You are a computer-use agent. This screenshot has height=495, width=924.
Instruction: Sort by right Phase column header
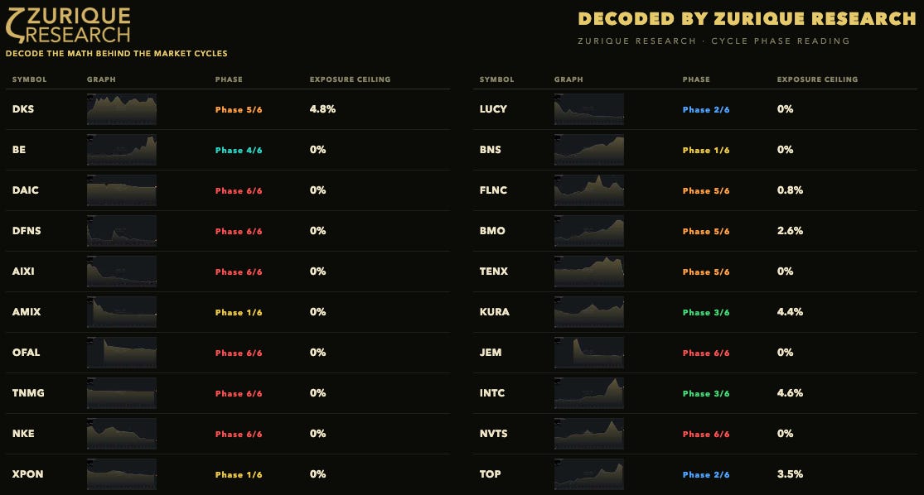(696, 79)
